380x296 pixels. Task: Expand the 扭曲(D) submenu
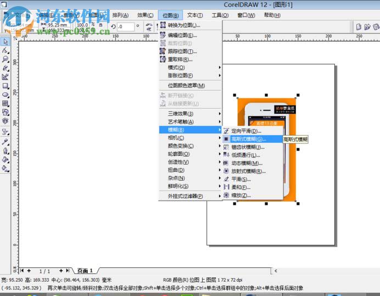(x=190, y=170)
